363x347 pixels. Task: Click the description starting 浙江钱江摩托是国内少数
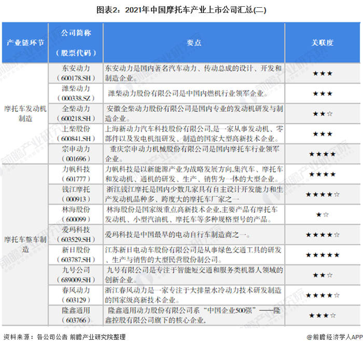point(194,194)
